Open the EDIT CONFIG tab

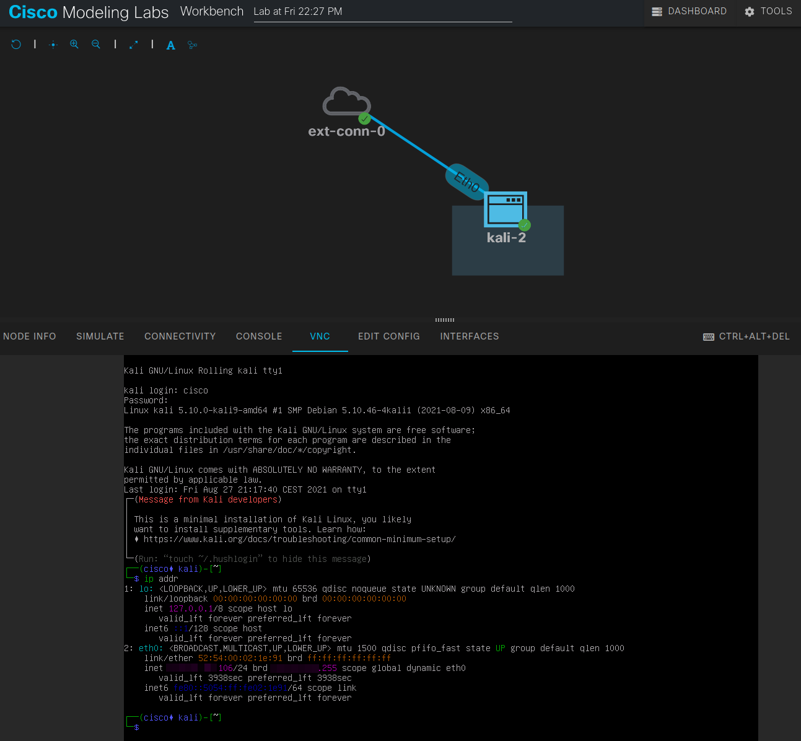(x=388, y=336)
